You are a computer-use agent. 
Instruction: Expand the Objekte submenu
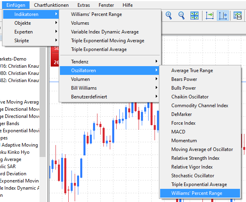point(31,23)
